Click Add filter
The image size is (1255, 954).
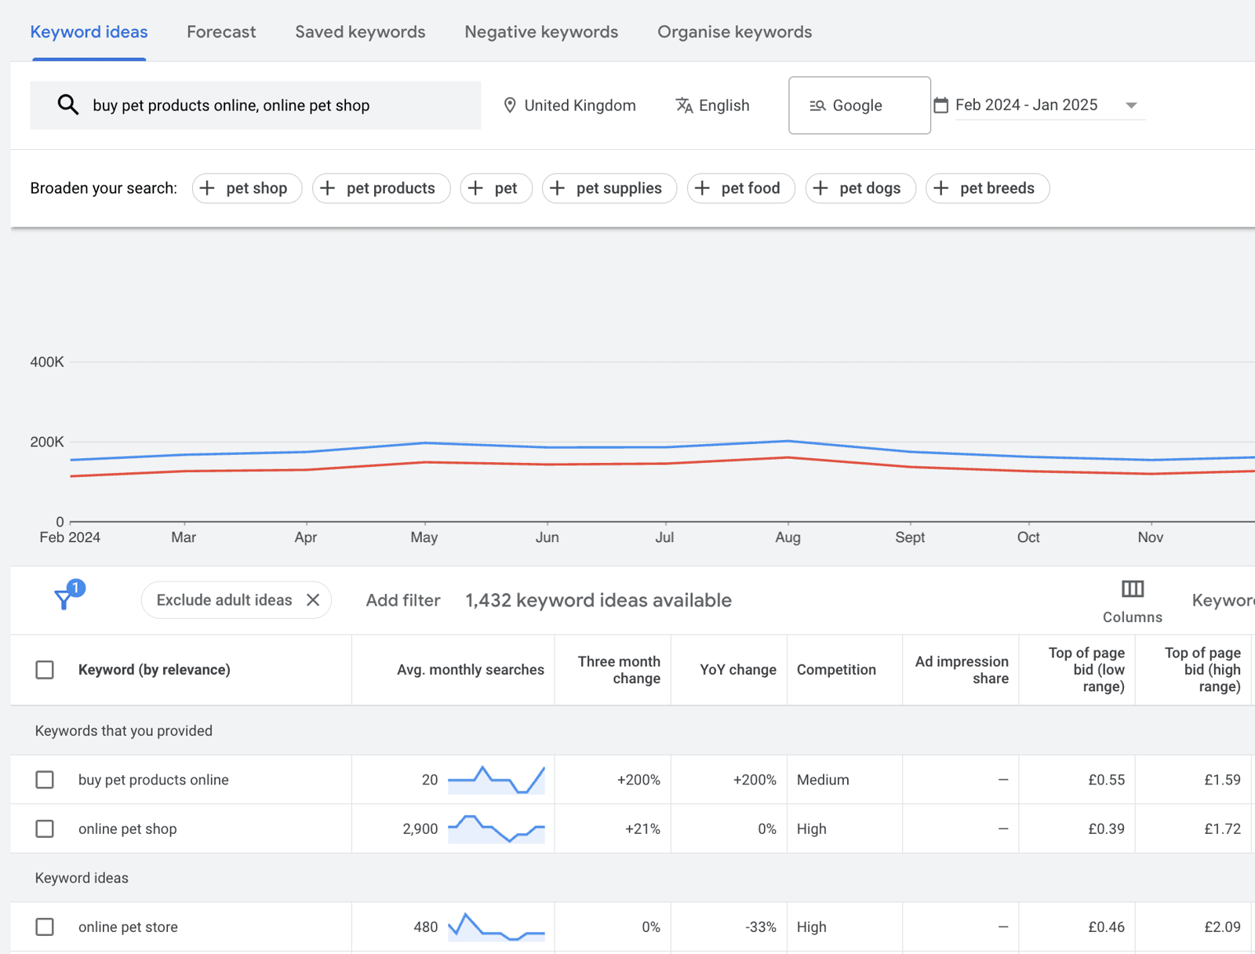click(403, 600)
